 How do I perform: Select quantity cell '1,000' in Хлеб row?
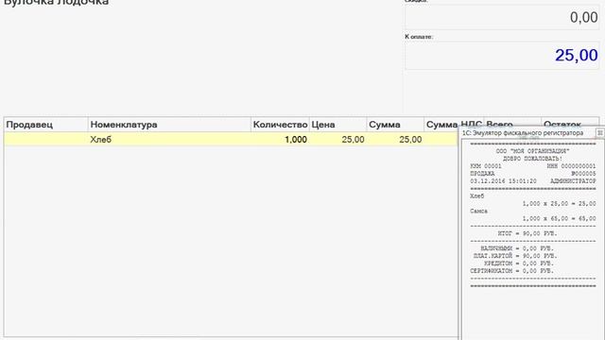coord(280,139)
